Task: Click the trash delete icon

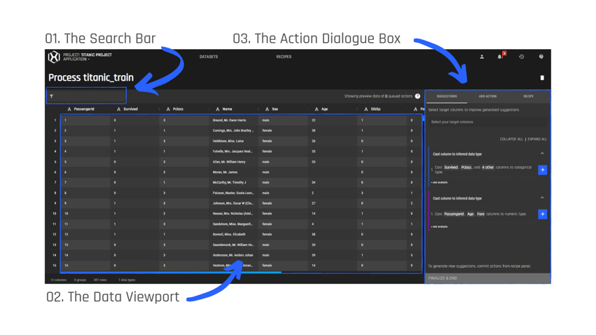Action: tap(542, 78)
